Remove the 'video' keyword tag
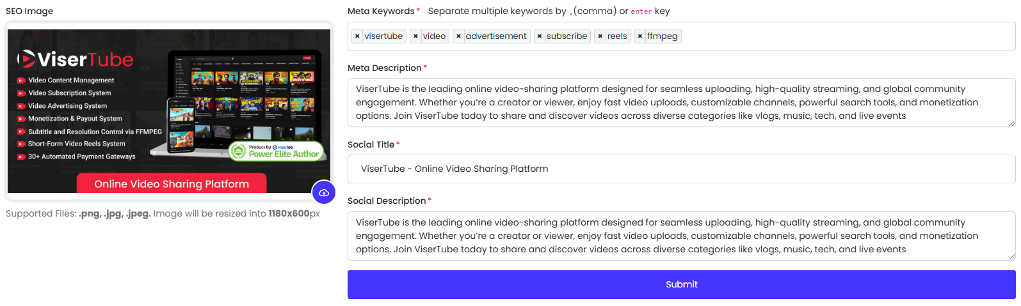 [416, 36]
